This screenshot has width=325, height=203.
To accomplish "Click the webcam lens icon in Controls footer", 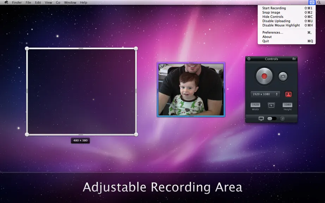I will 282,119.
